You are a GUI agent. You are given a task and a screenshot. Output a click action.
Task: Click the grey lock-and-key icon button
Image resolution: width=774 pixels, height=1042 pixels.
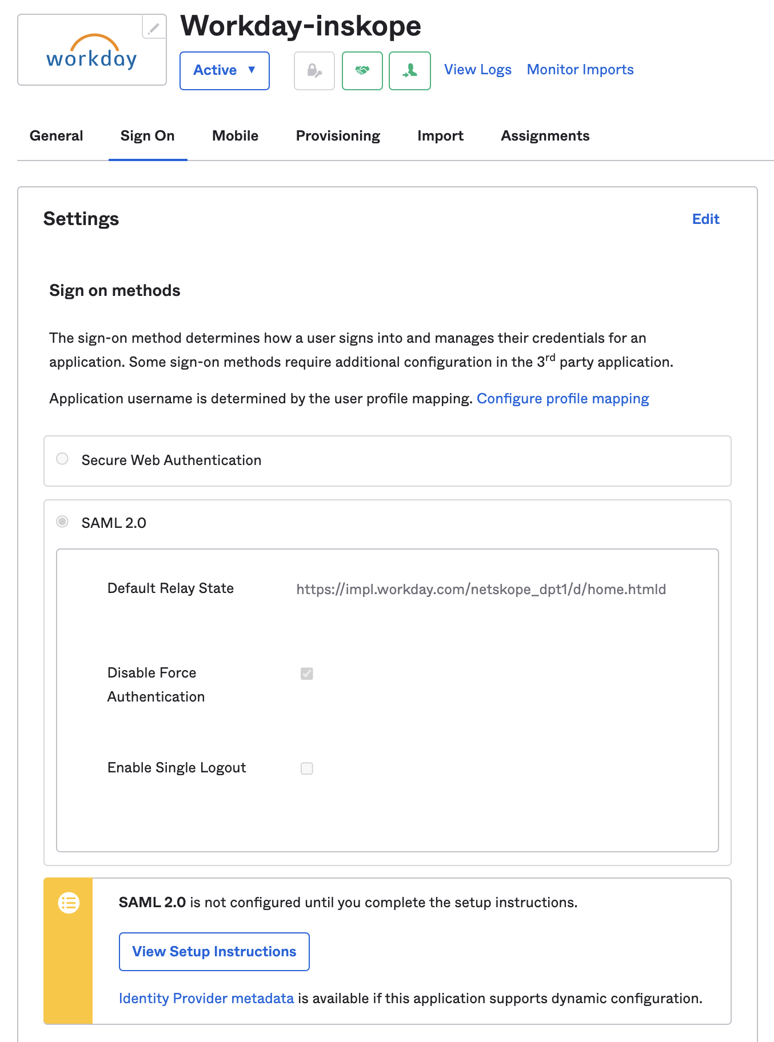click(x=314, y=71)
